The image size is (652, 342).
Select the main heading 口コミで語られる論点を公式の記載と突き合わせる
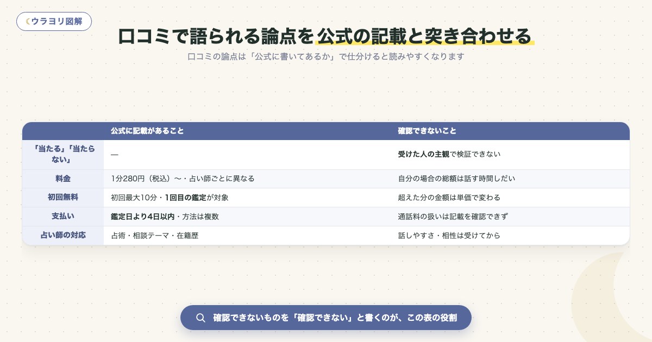[325, 36]
